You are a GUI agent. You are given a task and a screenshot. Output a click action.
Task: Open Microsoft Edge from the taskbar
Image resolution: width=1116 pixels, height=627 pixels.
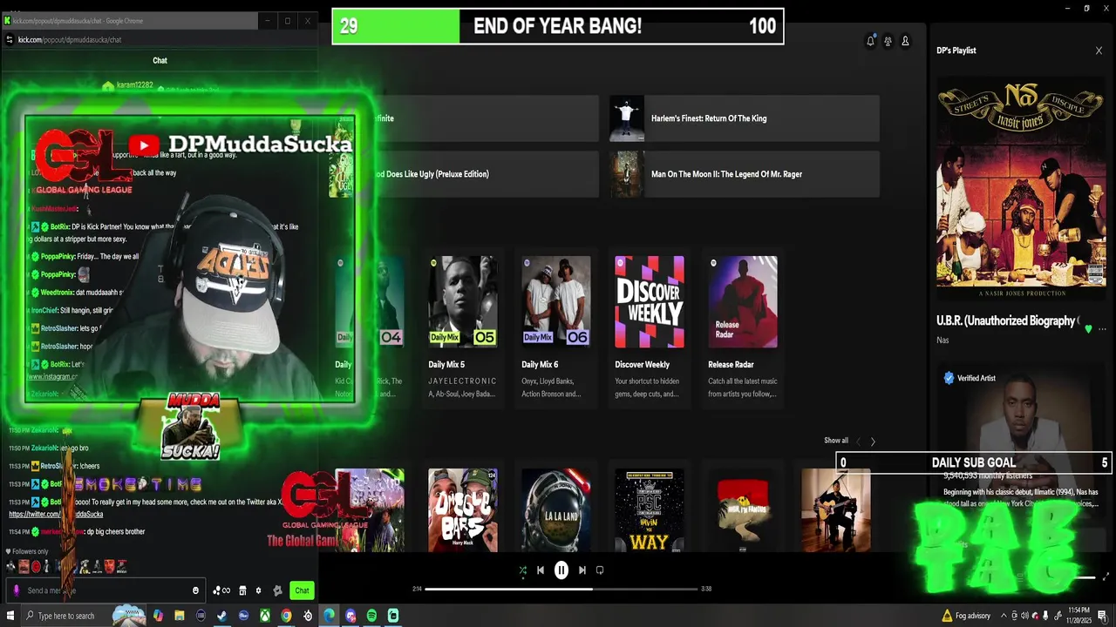[329, 616]
